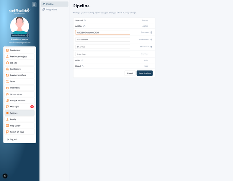Screen dimensions: 233x181
Task: Open the Candidates page
Action: coord(20,69)
